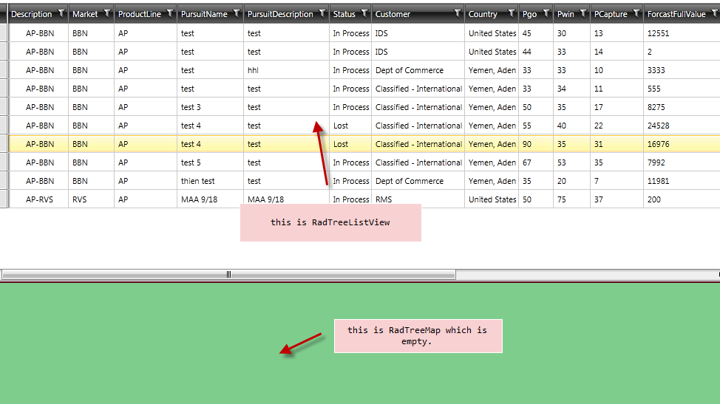
Task: Click the PCapture value 35
Action: [598, 162]
